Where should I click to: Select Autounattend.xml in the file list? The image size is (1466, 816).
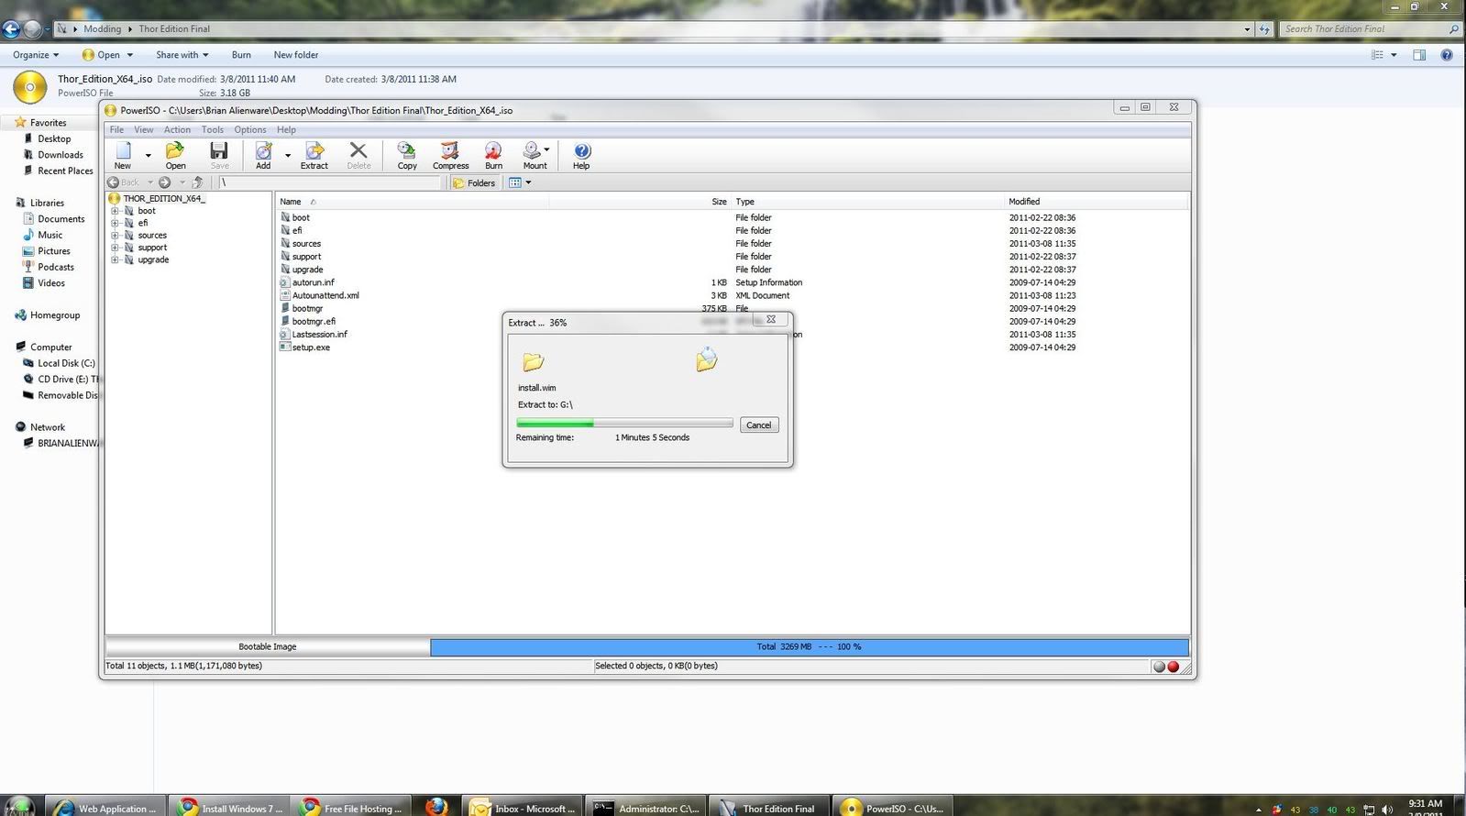pyautogui.click(x=325, y=295)
